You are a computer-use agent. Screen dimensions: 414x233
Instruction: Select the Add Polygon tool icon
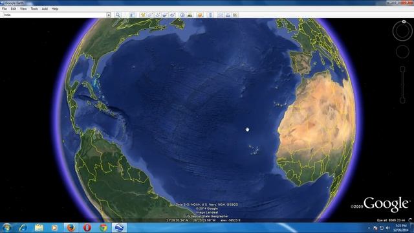151,15
